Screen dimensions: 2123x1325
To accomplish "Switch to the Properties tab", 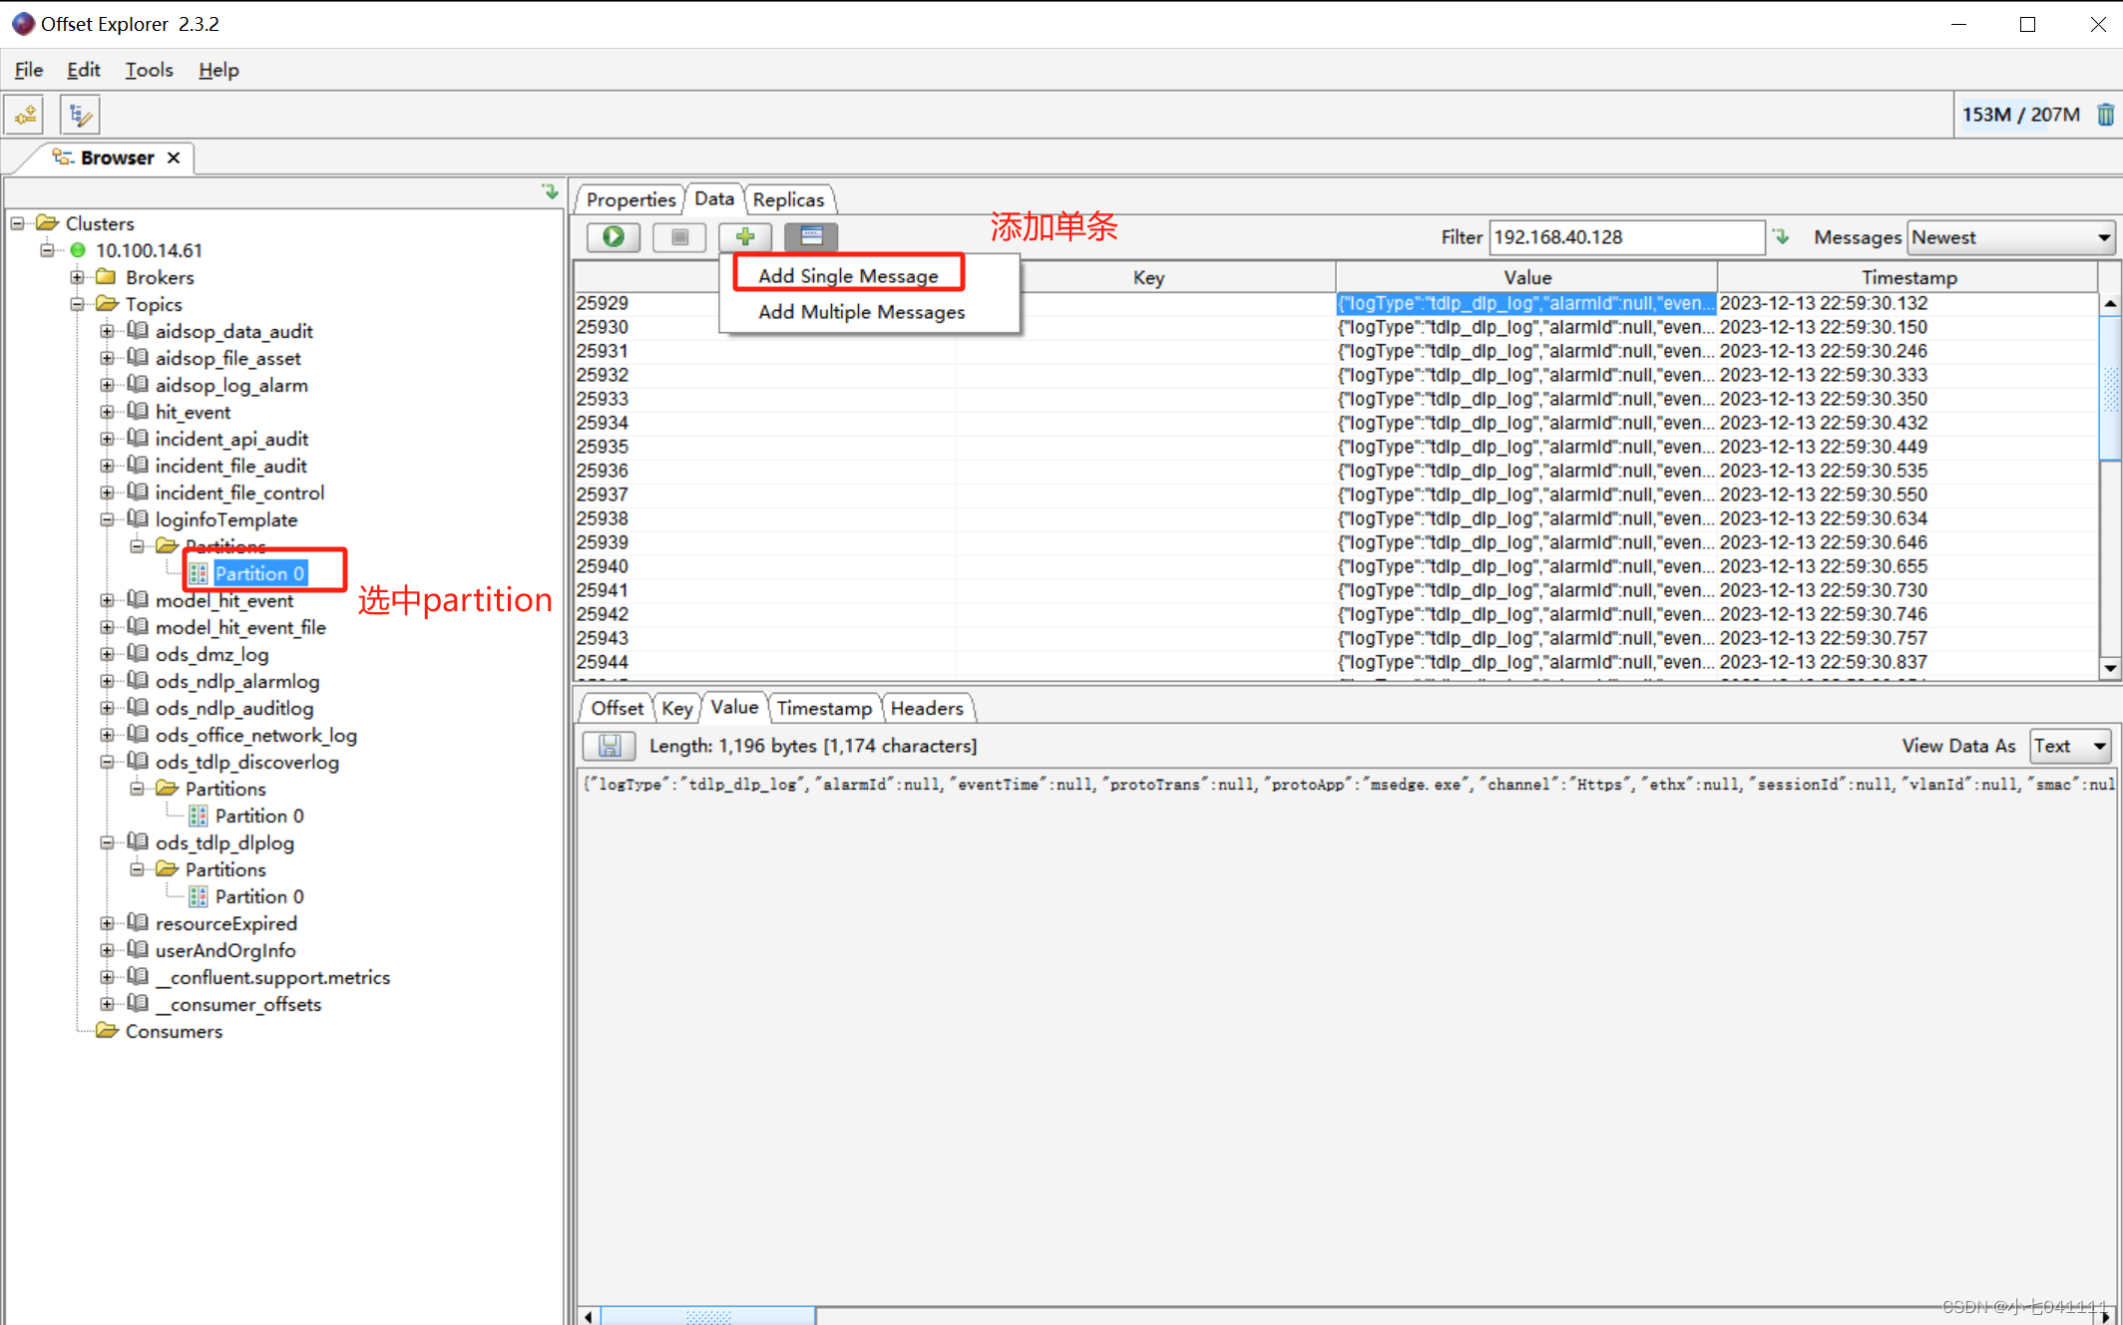I will [631, 199].
